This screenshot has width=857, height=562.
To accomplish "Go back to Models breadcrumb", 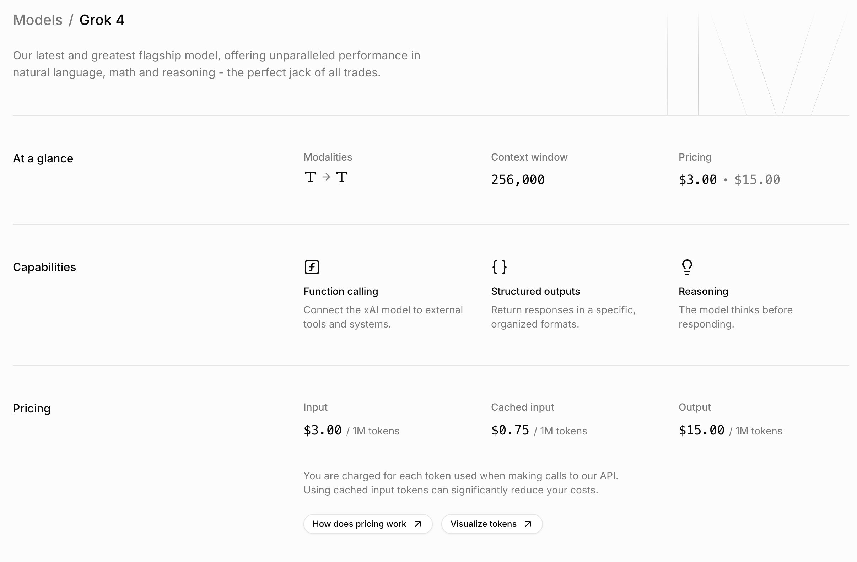I will [37, 20].
